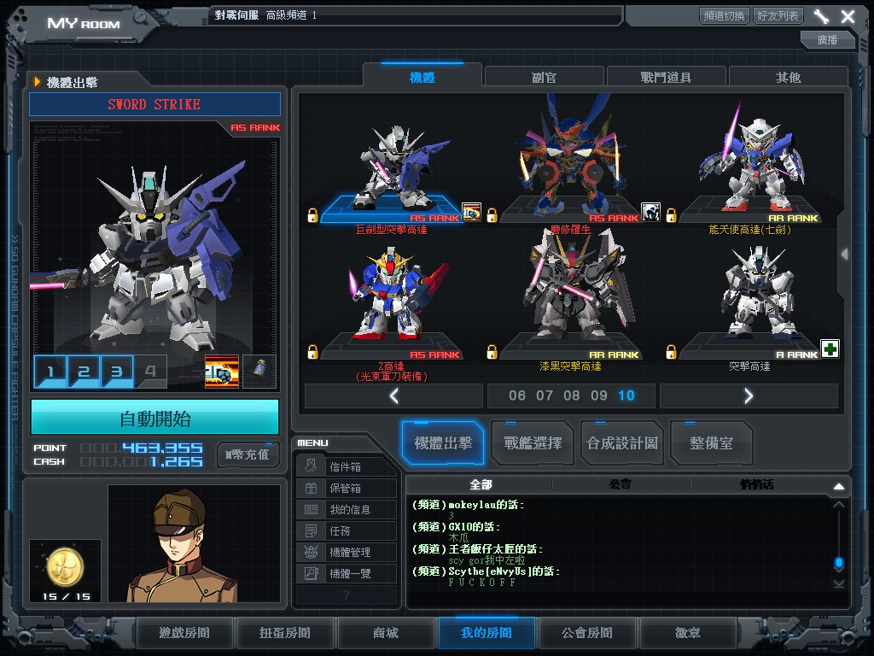874x656 pixels.
Task: Select slot 1 button
Action: [50, 371]
